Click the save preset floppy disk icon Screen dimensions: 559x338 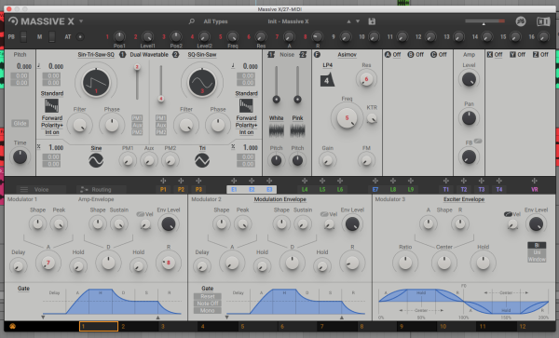[x=372, y=21]
